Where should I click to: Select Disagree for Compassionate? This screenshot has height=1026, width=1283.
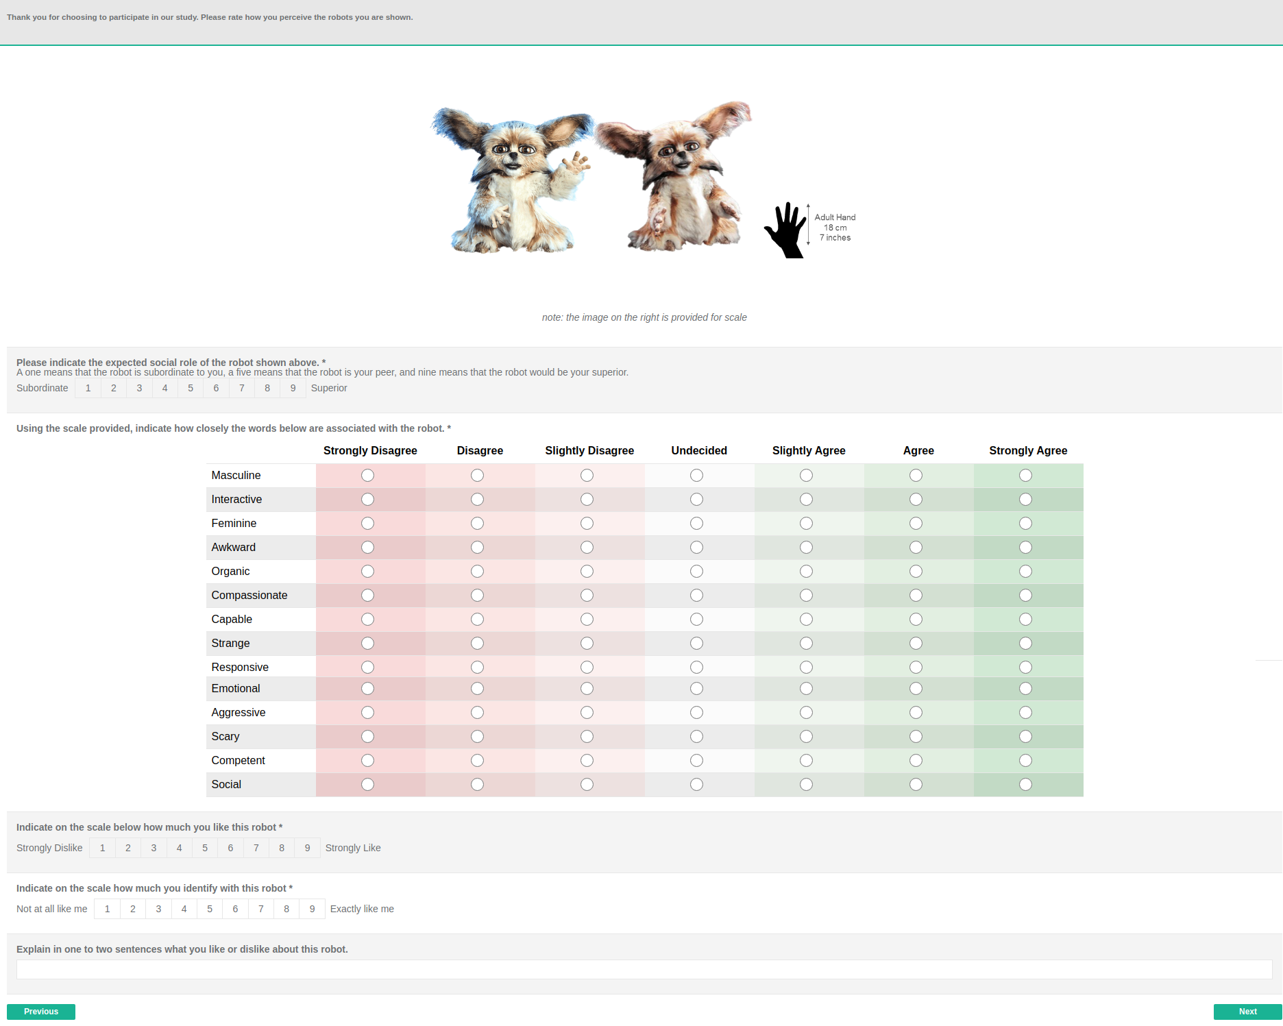(477, 595)
